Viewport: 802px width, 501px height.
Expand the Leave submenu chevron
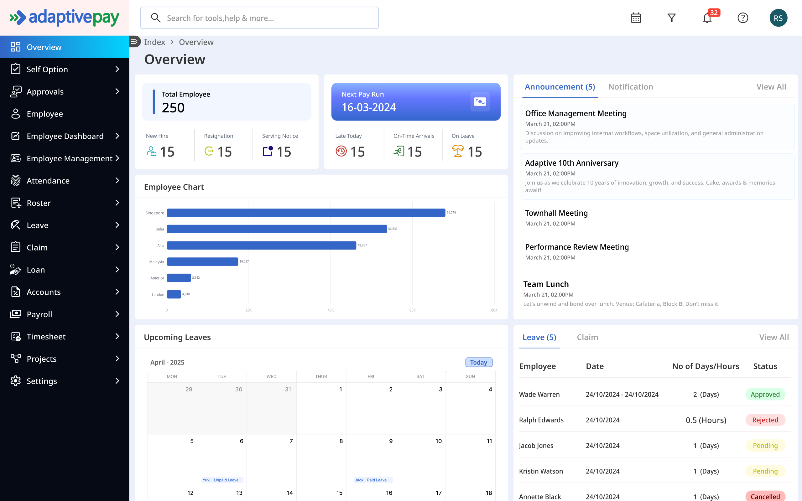117,225
